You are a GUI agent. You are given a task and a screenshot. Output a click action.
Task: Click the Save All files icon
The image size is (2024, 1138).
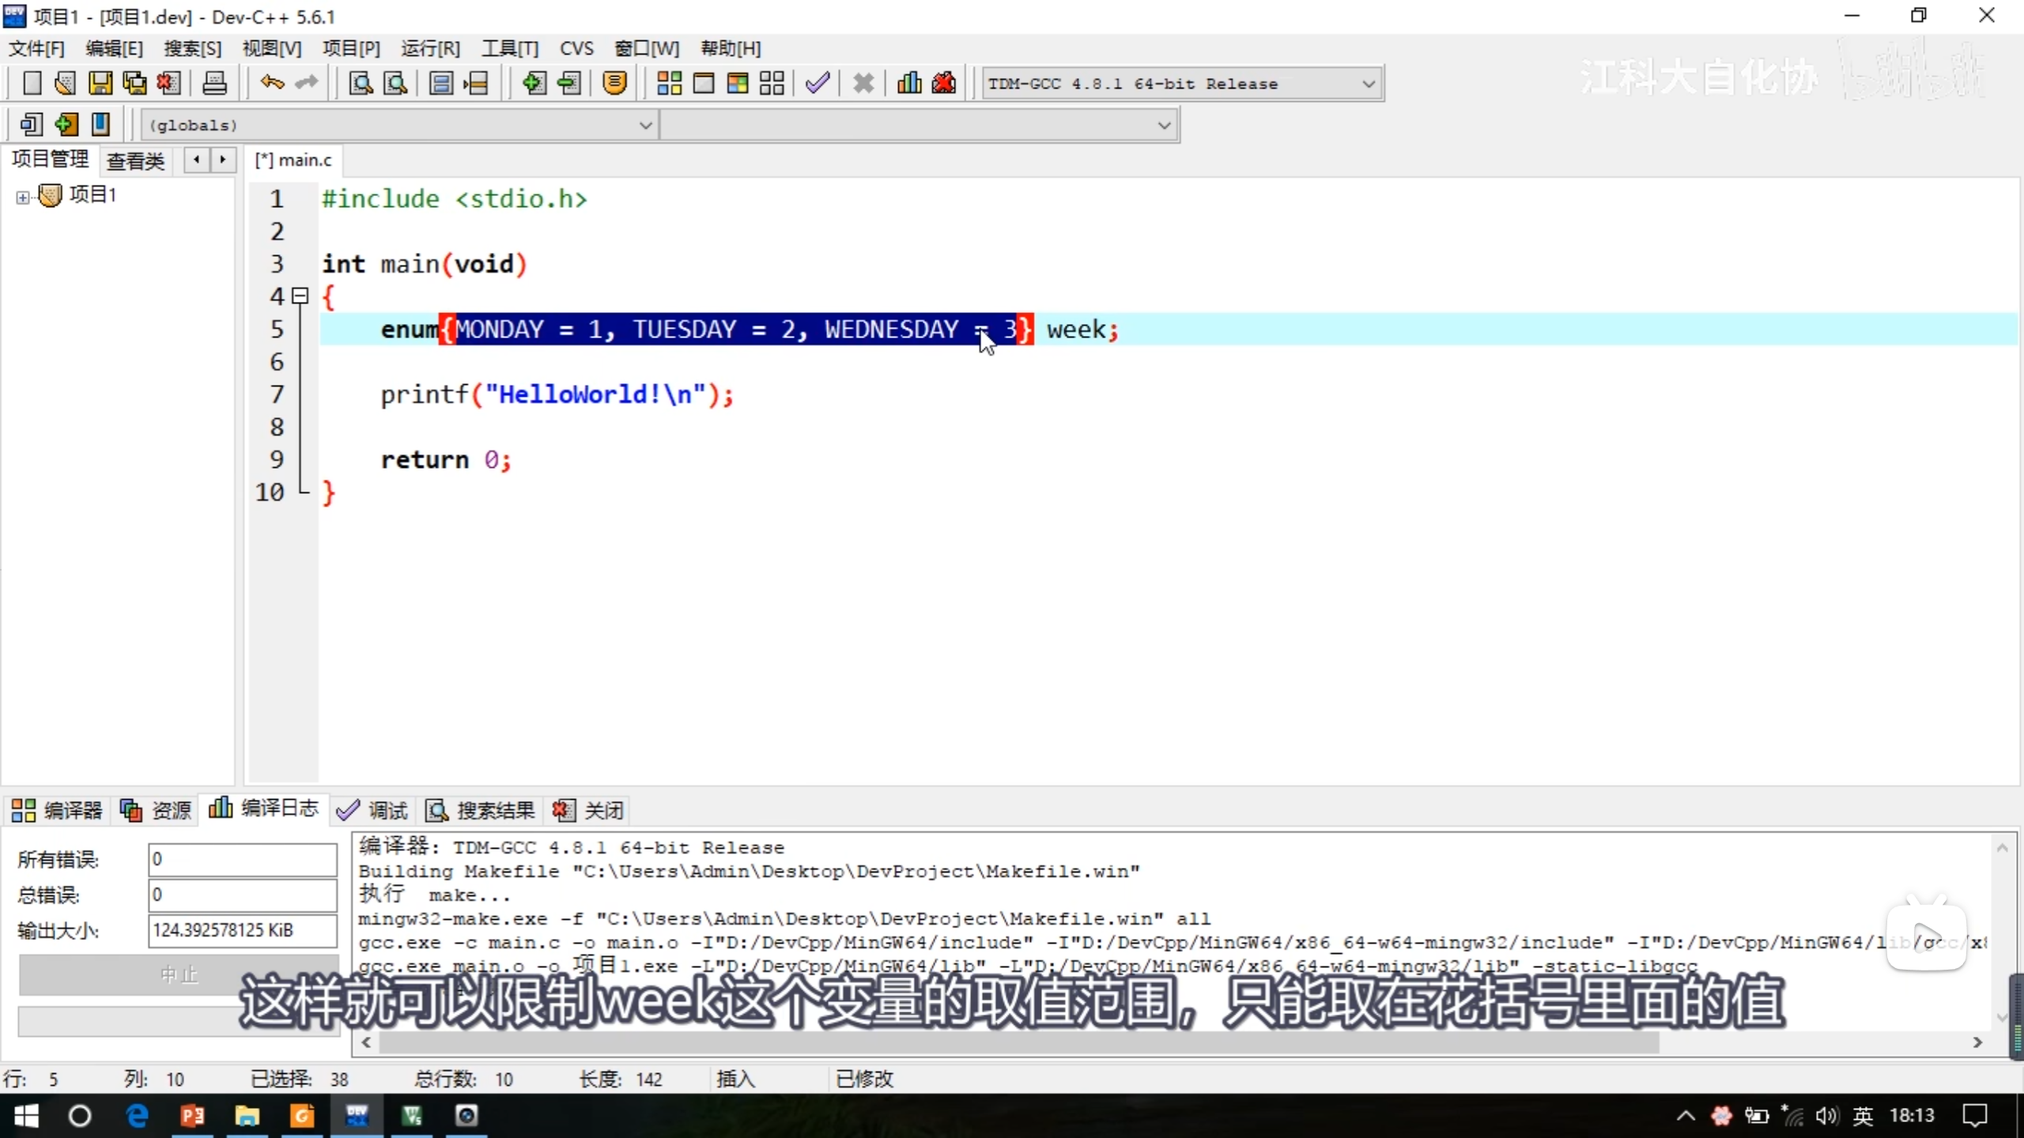[134, 83]
